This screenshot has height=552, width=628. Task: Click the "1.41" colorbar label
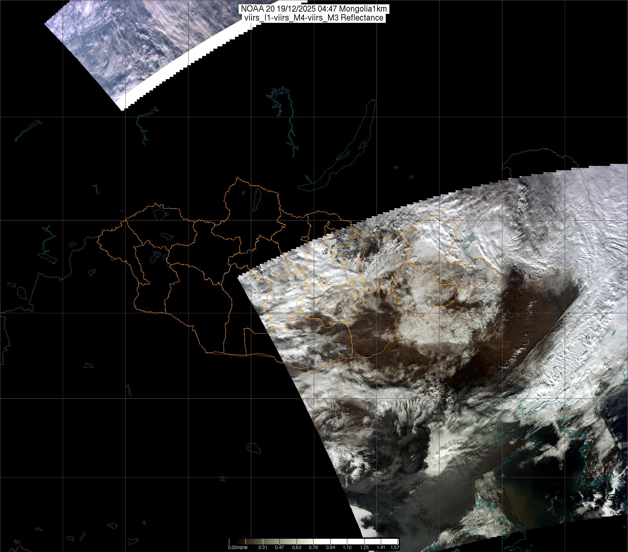tap(381, 547)
